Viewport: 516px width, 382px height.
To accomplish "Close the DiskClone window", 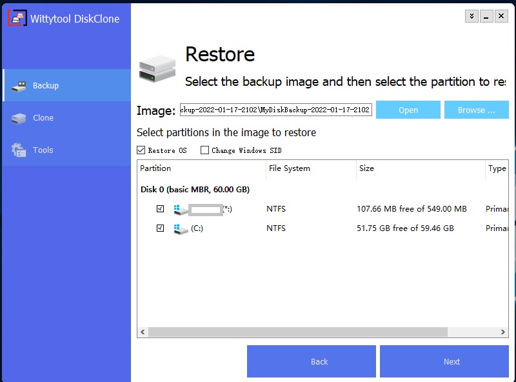I will coord(501,16).
